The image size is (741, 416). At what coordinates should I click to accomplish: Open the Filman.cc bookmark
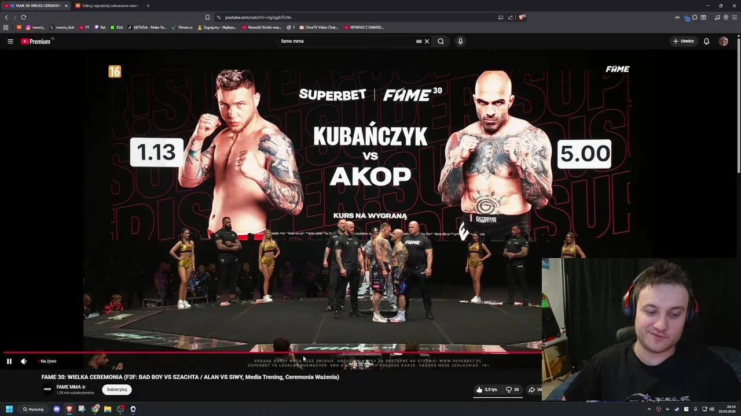[x=182, y=27]
